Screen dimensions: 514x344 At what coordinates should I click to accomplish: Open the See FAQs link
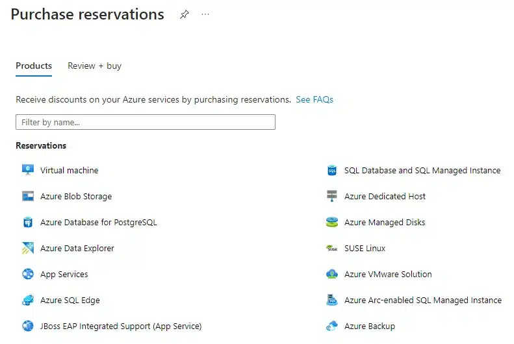click(315, 99)
